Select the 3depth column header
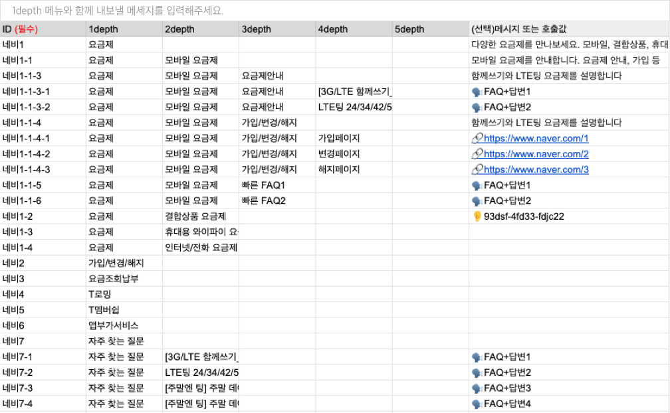670x413 pixels. [277, 29]
